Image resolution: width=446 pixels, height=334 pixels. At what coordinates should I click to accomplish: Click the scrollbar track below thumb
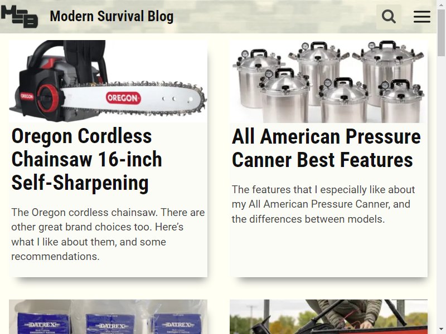click(x=441, y=190)
